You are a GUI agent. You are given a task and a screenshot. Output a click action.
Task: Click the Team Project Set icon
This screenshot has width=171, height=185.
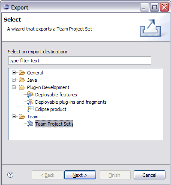30,123
